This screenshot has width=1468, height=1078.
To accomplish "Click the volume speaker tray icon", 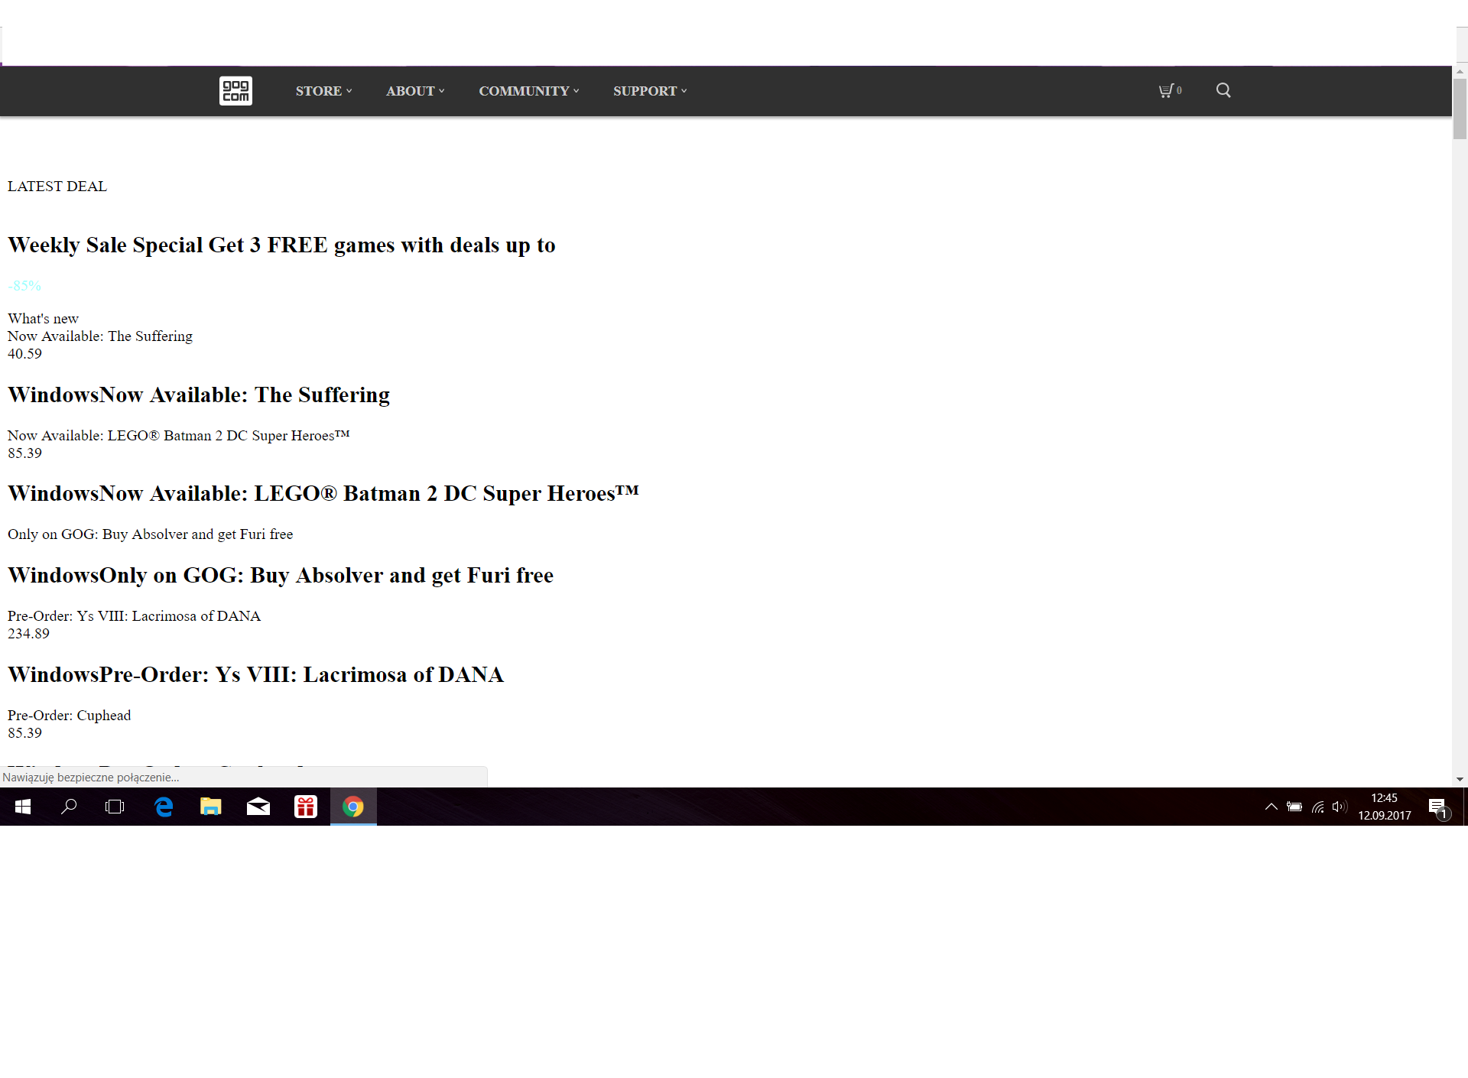I will [x=1339, y=807].
